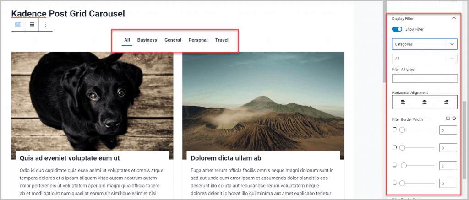Set filter horizontal alignment to right
469x200 pixels.
point(446,102)
